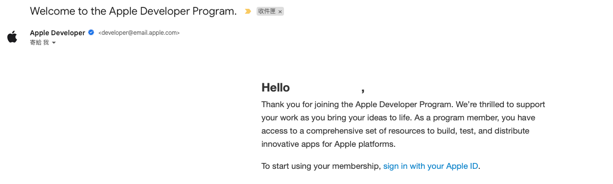Viewport: 613px width, 184px height.
Task: Expand recipient details arrow beside 寄給 我
Action: point(54,43)
